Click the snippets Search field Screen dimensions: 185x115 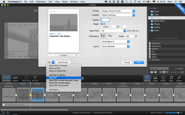159,68
